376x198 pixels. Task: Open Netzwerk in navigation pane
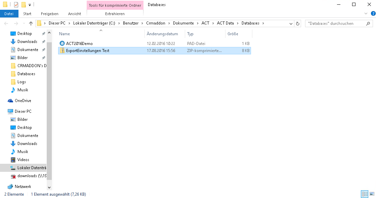(23, 187)
